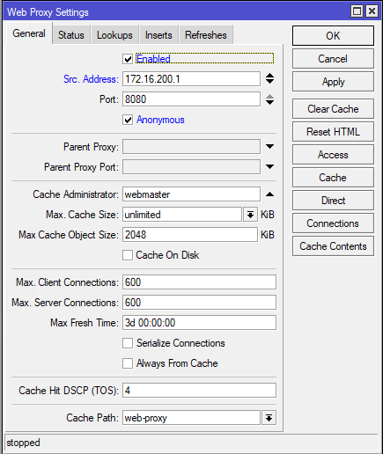Tick Serialize Connections checkbox
Image resolution: width=383 pixels, height=454 pixels.
[x=128, y=343]
